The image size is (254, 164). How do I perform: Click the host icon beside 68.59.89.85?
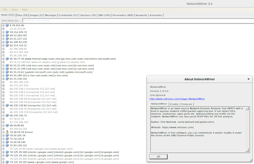click(7, 125)
